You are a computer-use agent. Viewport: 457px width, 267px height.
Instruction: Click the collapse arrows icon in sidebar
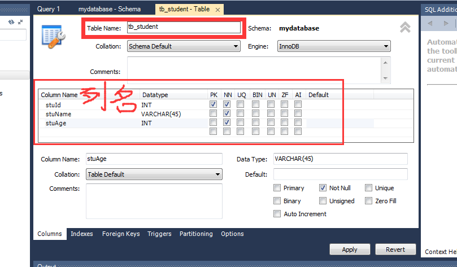[x=20, y=22]
